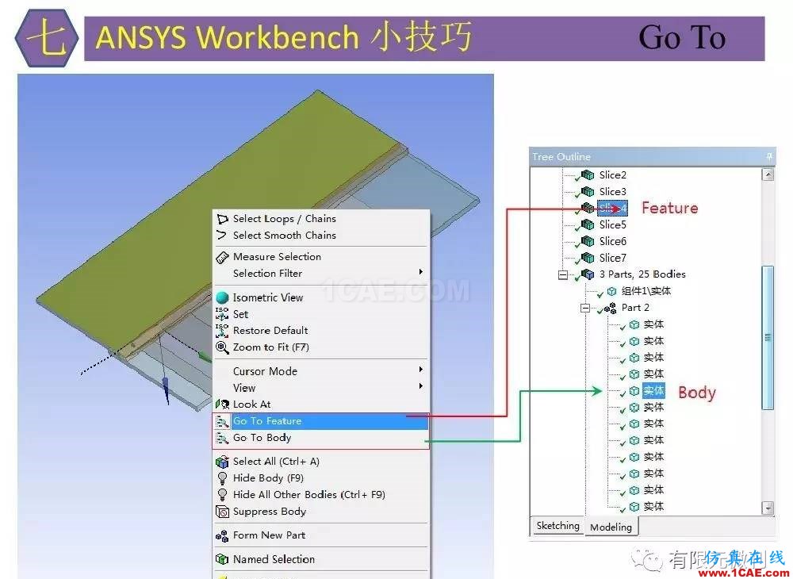This screenshot has width=793, height=579.
Task: Select 组件1\实体 label in tree
Action: tap(646, 291)
